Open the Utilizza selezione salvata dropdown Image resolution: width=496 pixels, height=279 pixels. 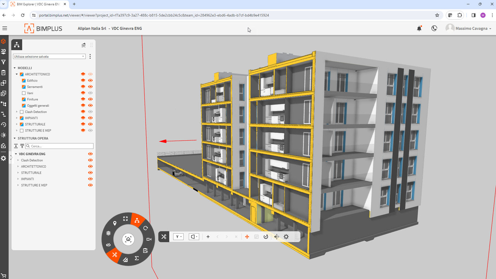[49, 56]
